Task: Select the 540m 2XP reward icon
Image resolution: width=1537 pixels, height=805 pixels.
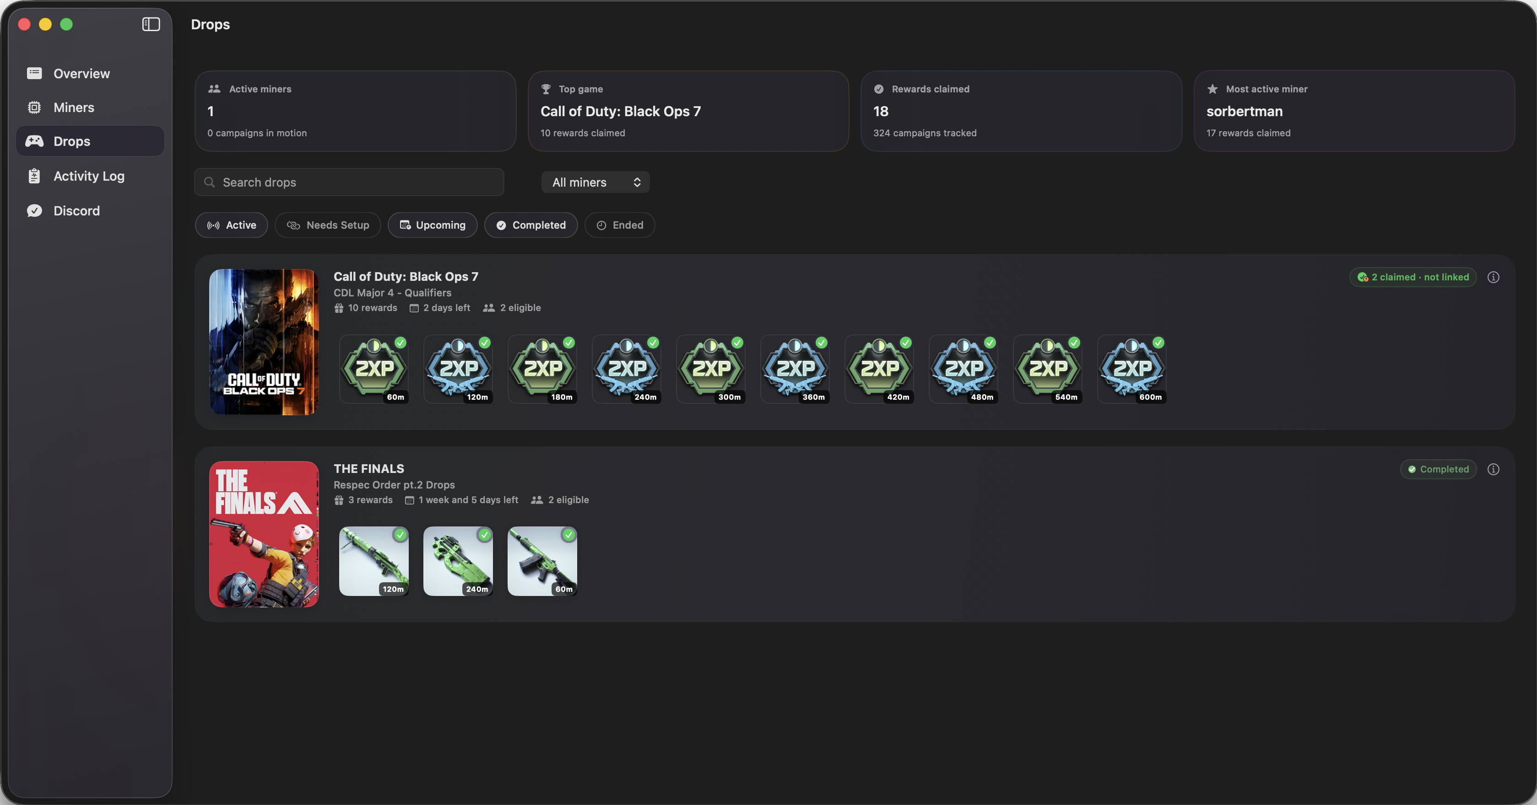Action: coord(1048,369)
